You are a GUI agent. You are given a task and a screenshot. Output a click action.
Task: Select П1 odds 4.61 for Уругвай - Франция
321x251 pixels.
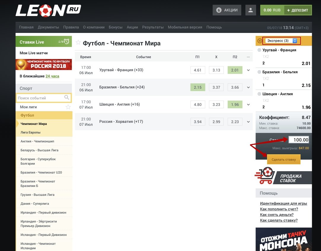(198, 70)
